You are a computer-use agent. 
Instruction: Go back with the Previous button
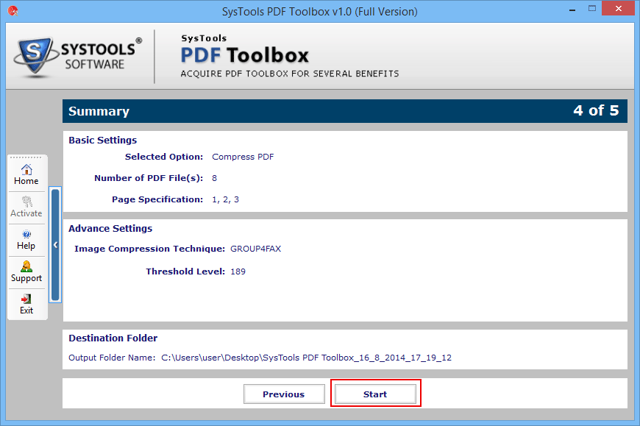point(284,394)
